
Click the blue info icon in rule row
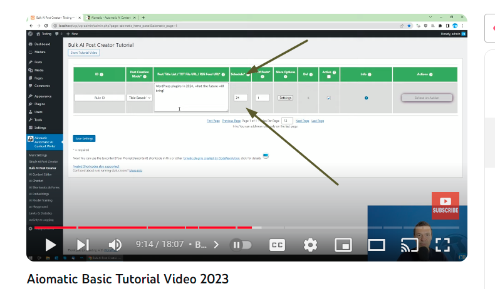(x=366, y=98)
